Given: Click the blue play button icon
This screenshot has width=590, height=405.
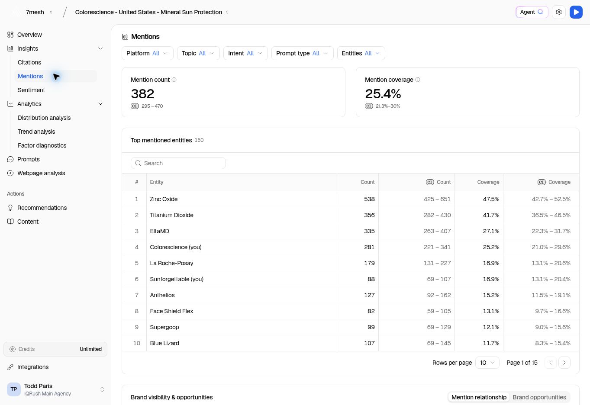Looking at the screenshot, I should [x=576, y=12].
